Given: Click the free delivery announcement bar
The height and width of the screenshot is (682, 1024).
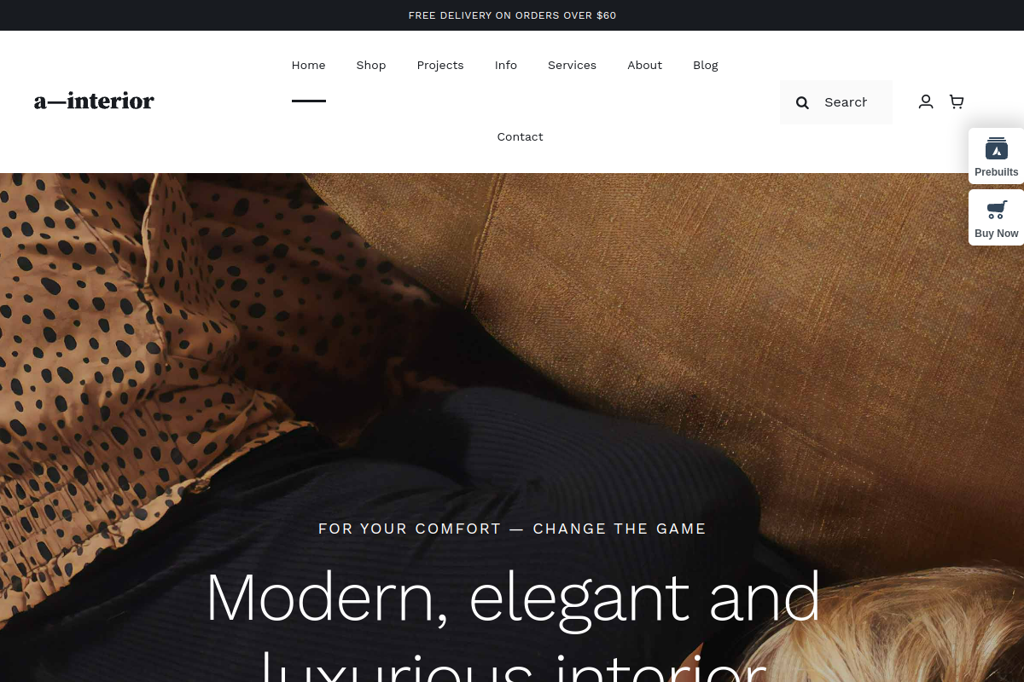Looking at the screenshot, I should 512,15.
